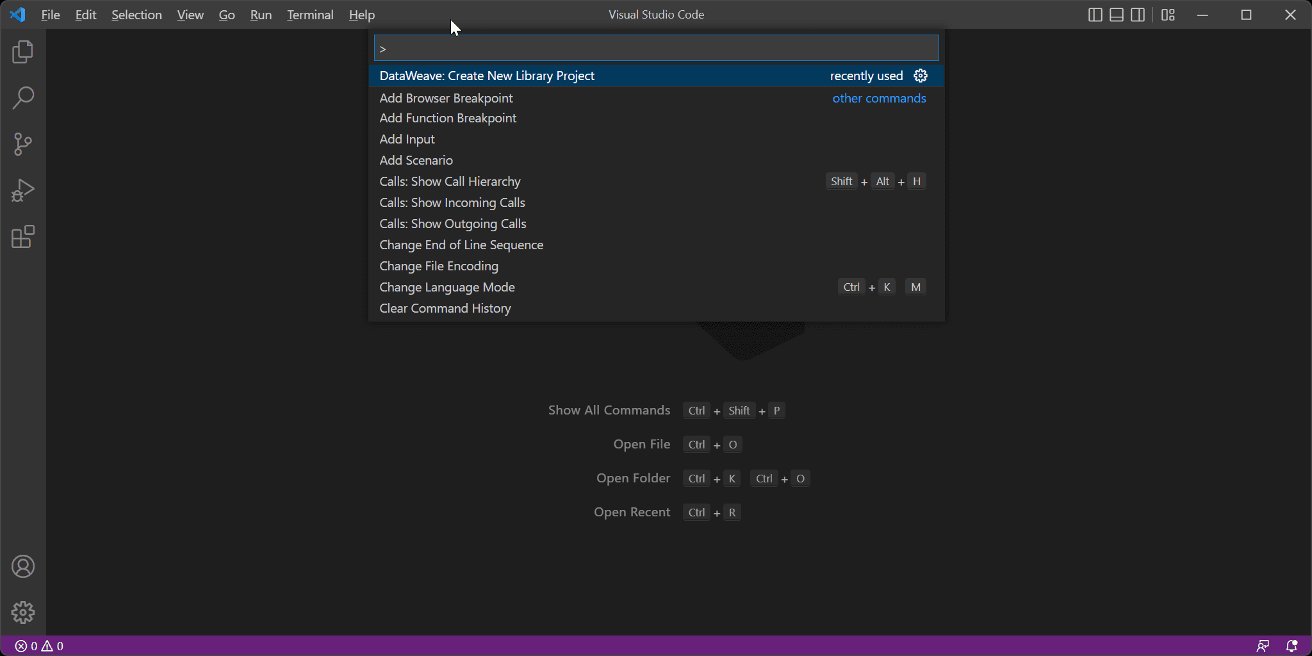1312x656 pixels.
Task: Close the VS Code window
Action: click(x=1290, y=15)
